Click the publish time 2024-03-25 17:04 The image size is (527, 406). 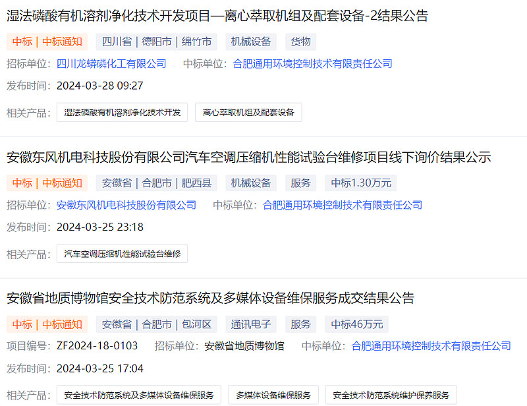100,368
